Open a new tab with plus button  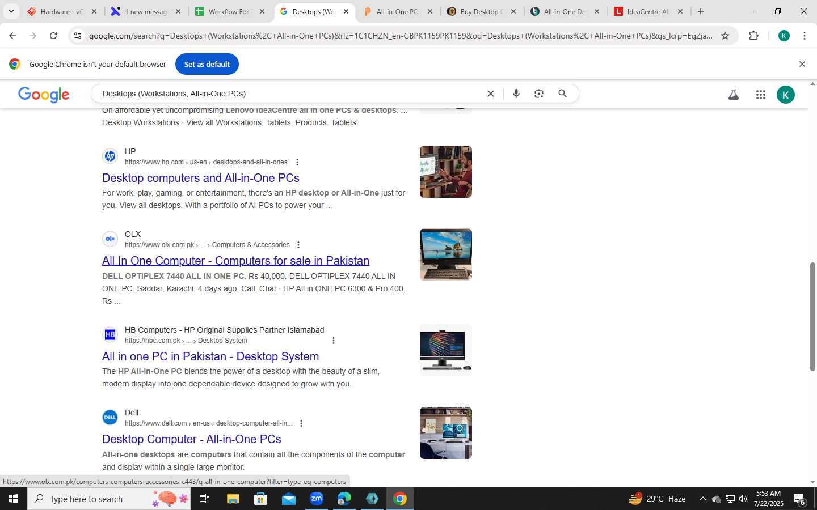[x=701, y=11]
